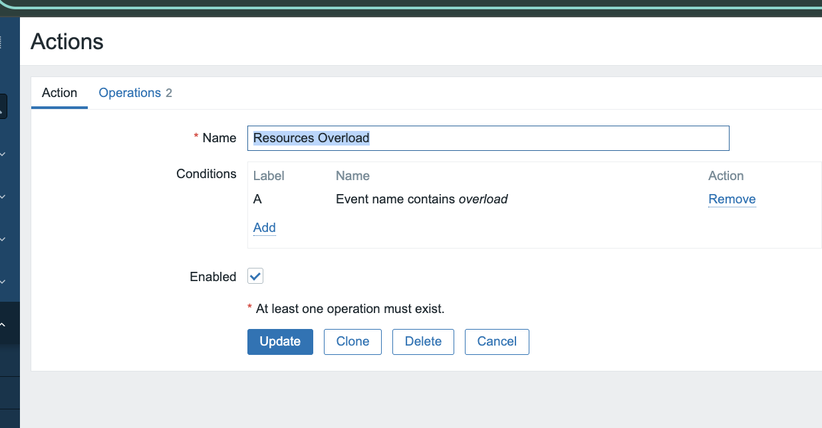This screenshot has height=428, width=822.
Task: Clone this action
Action: tap(352, 342)
